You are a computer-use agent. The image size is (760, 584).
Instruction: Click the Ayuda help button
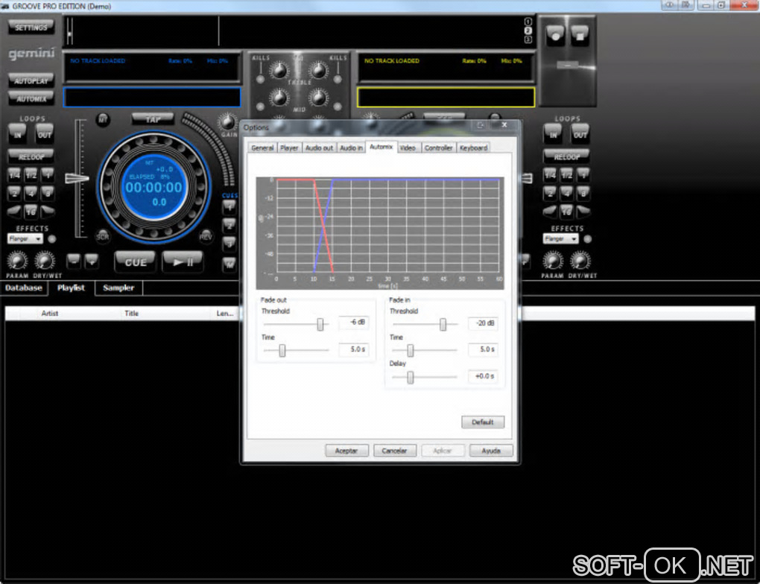pyautogui.click(x=491, y=451)
